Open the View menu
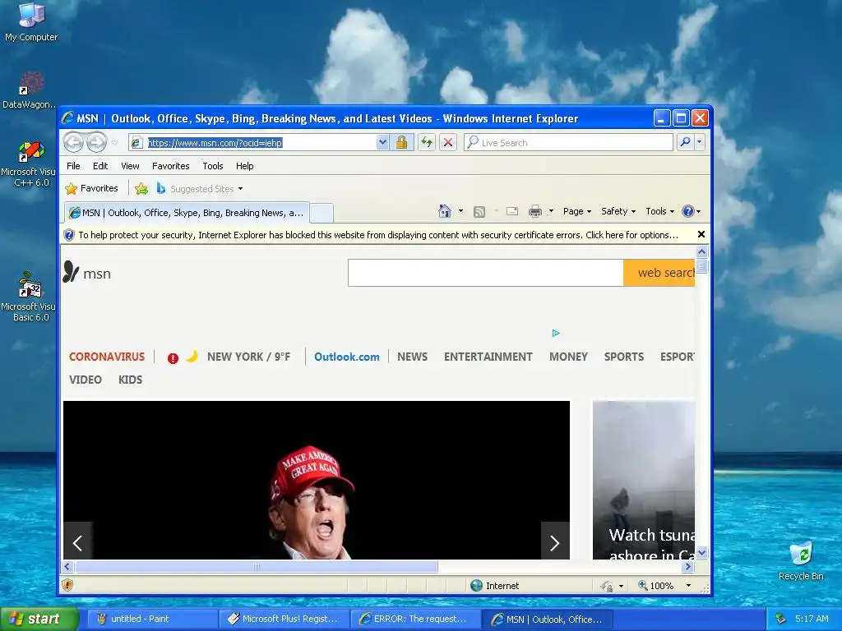 point(130,166)
